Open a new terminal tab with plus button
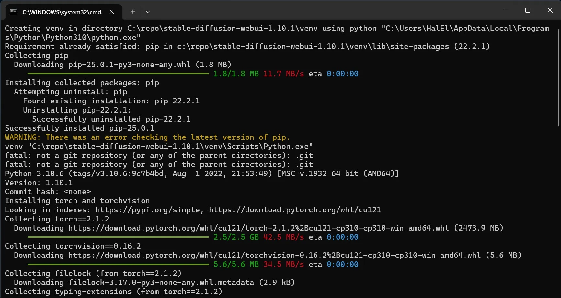561x298 pixels. tap(133, 12)
